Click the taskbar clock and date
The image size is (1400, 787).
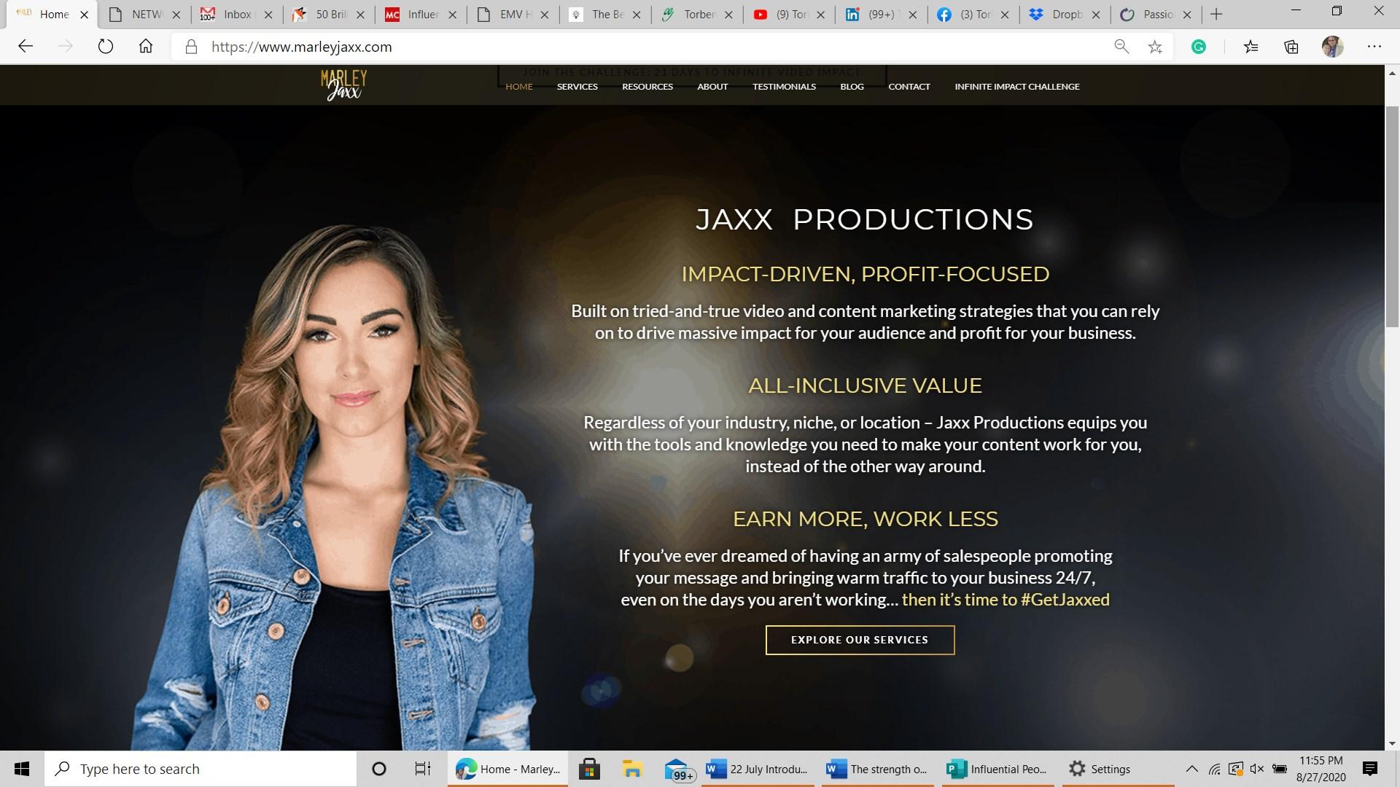coord(1321,769)
